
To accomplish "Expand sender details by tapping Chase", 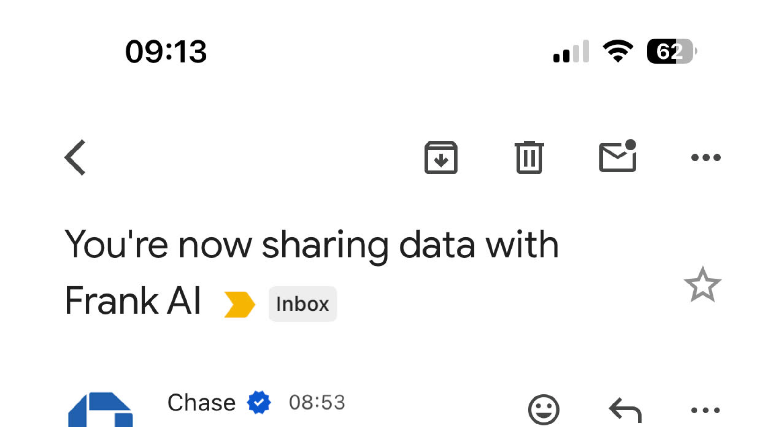I will tap(202, 402).
